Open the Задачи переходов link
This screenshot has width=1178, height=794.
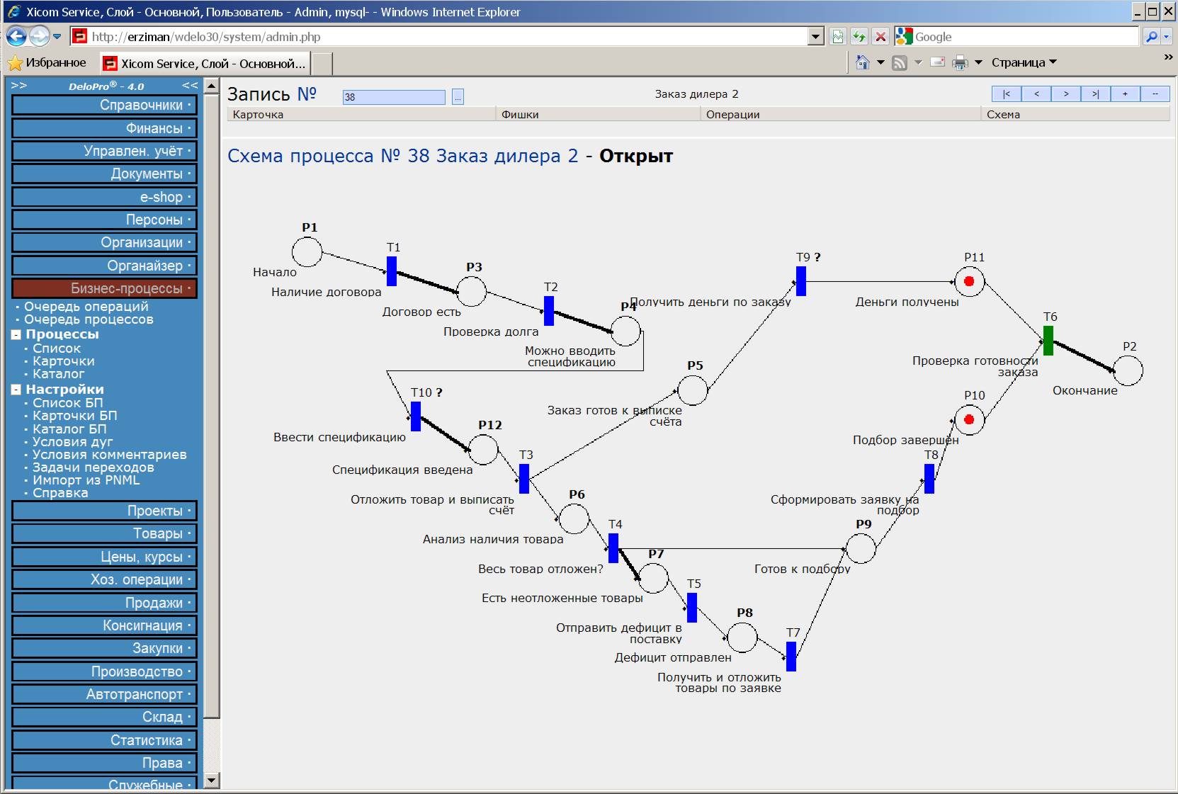[x=94, y=467]
